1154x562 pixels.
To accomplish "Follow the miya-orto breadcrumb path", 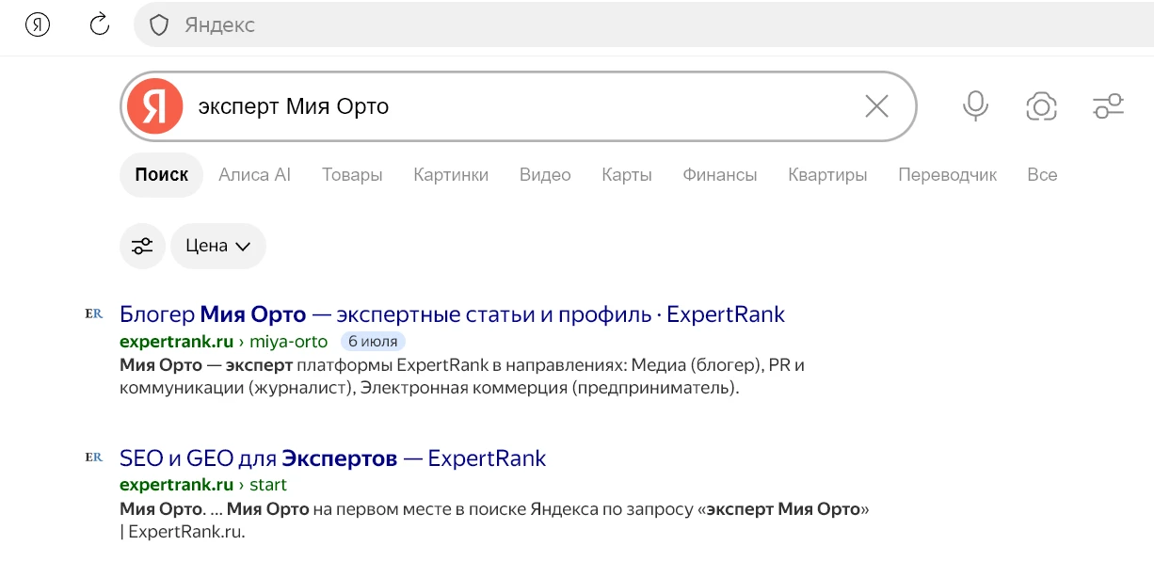I will point(288,341).
